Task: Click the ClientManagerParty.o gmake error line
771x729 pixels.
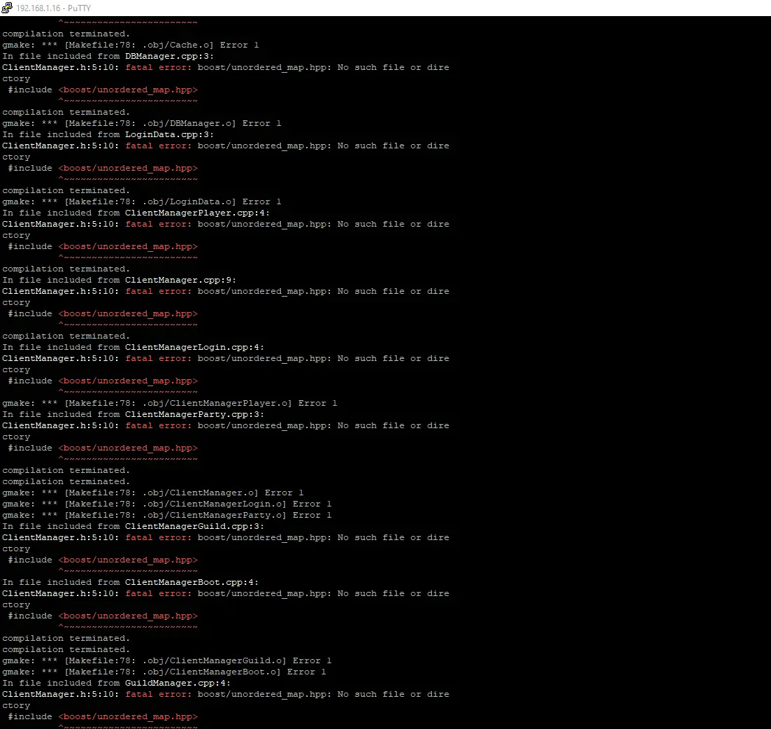Action: [x=167, y=515]
